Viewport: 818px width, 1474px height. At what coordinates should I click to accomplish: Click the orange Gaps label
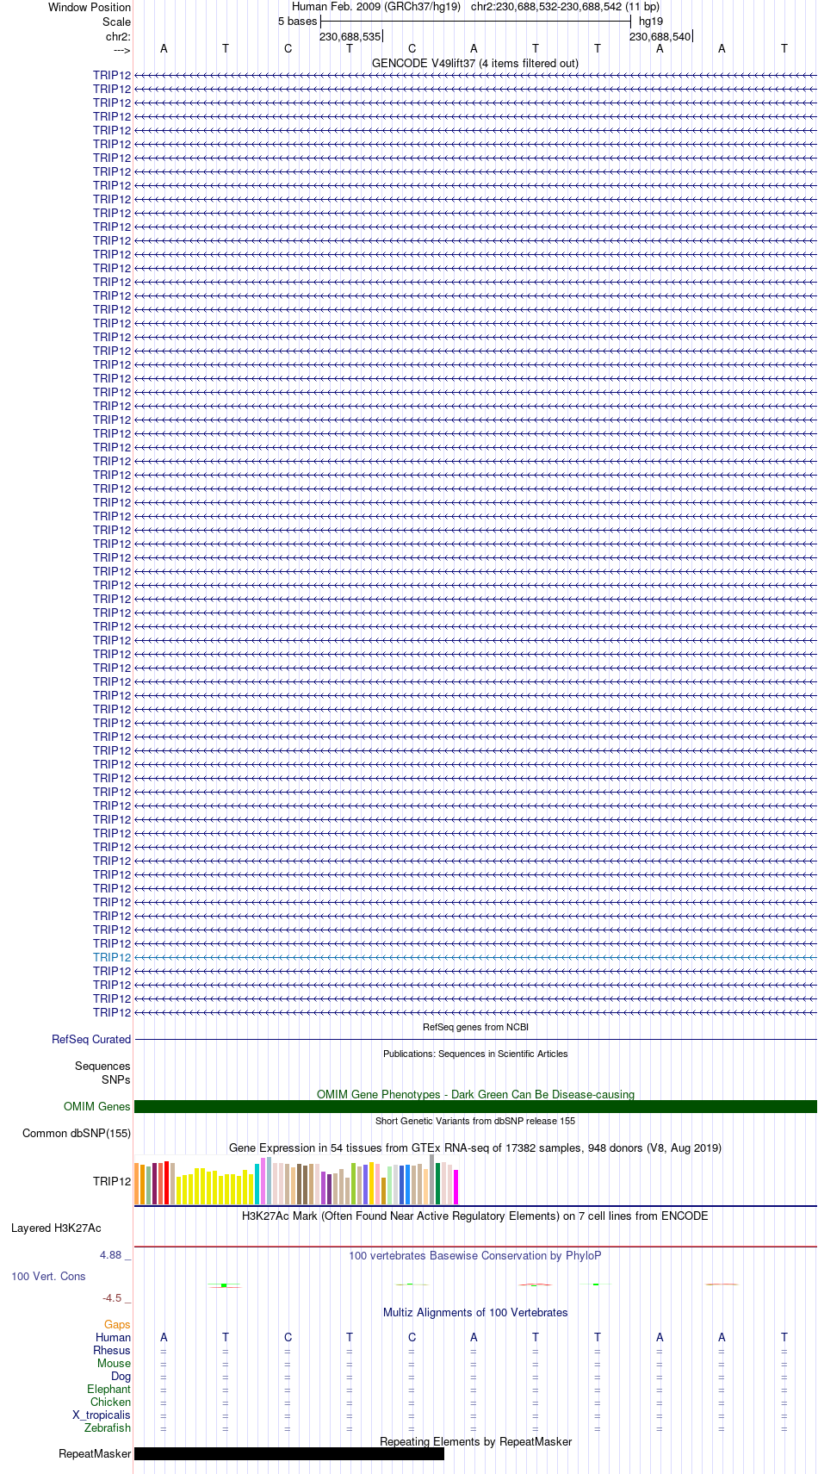(117, 1325)
